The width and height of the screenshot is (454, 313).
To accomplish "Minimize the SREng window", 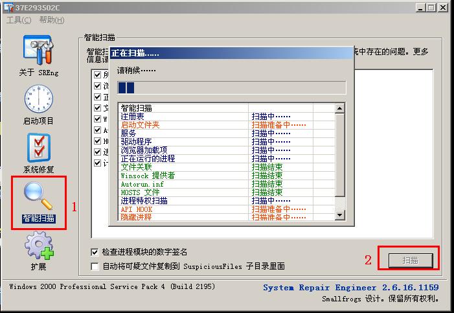I will pyautogui.click(x=421, y=8).
